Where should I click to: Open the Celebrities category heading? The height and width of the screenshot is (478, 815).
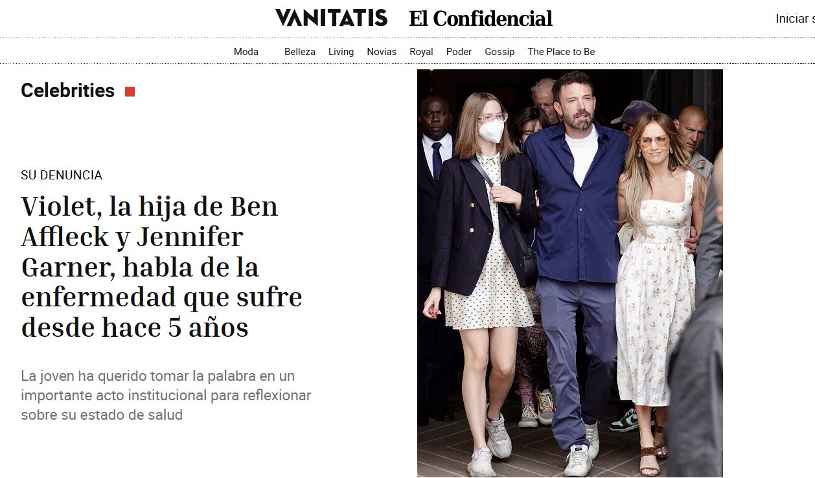point(67,91)
